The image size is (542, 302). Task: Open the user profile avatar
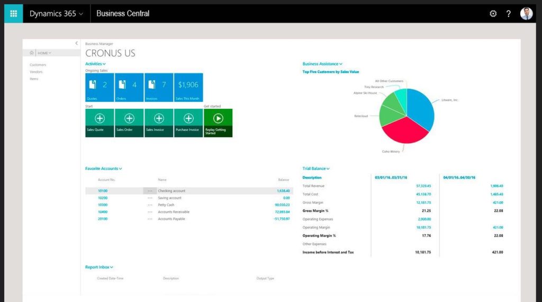[x=526, y=14]
